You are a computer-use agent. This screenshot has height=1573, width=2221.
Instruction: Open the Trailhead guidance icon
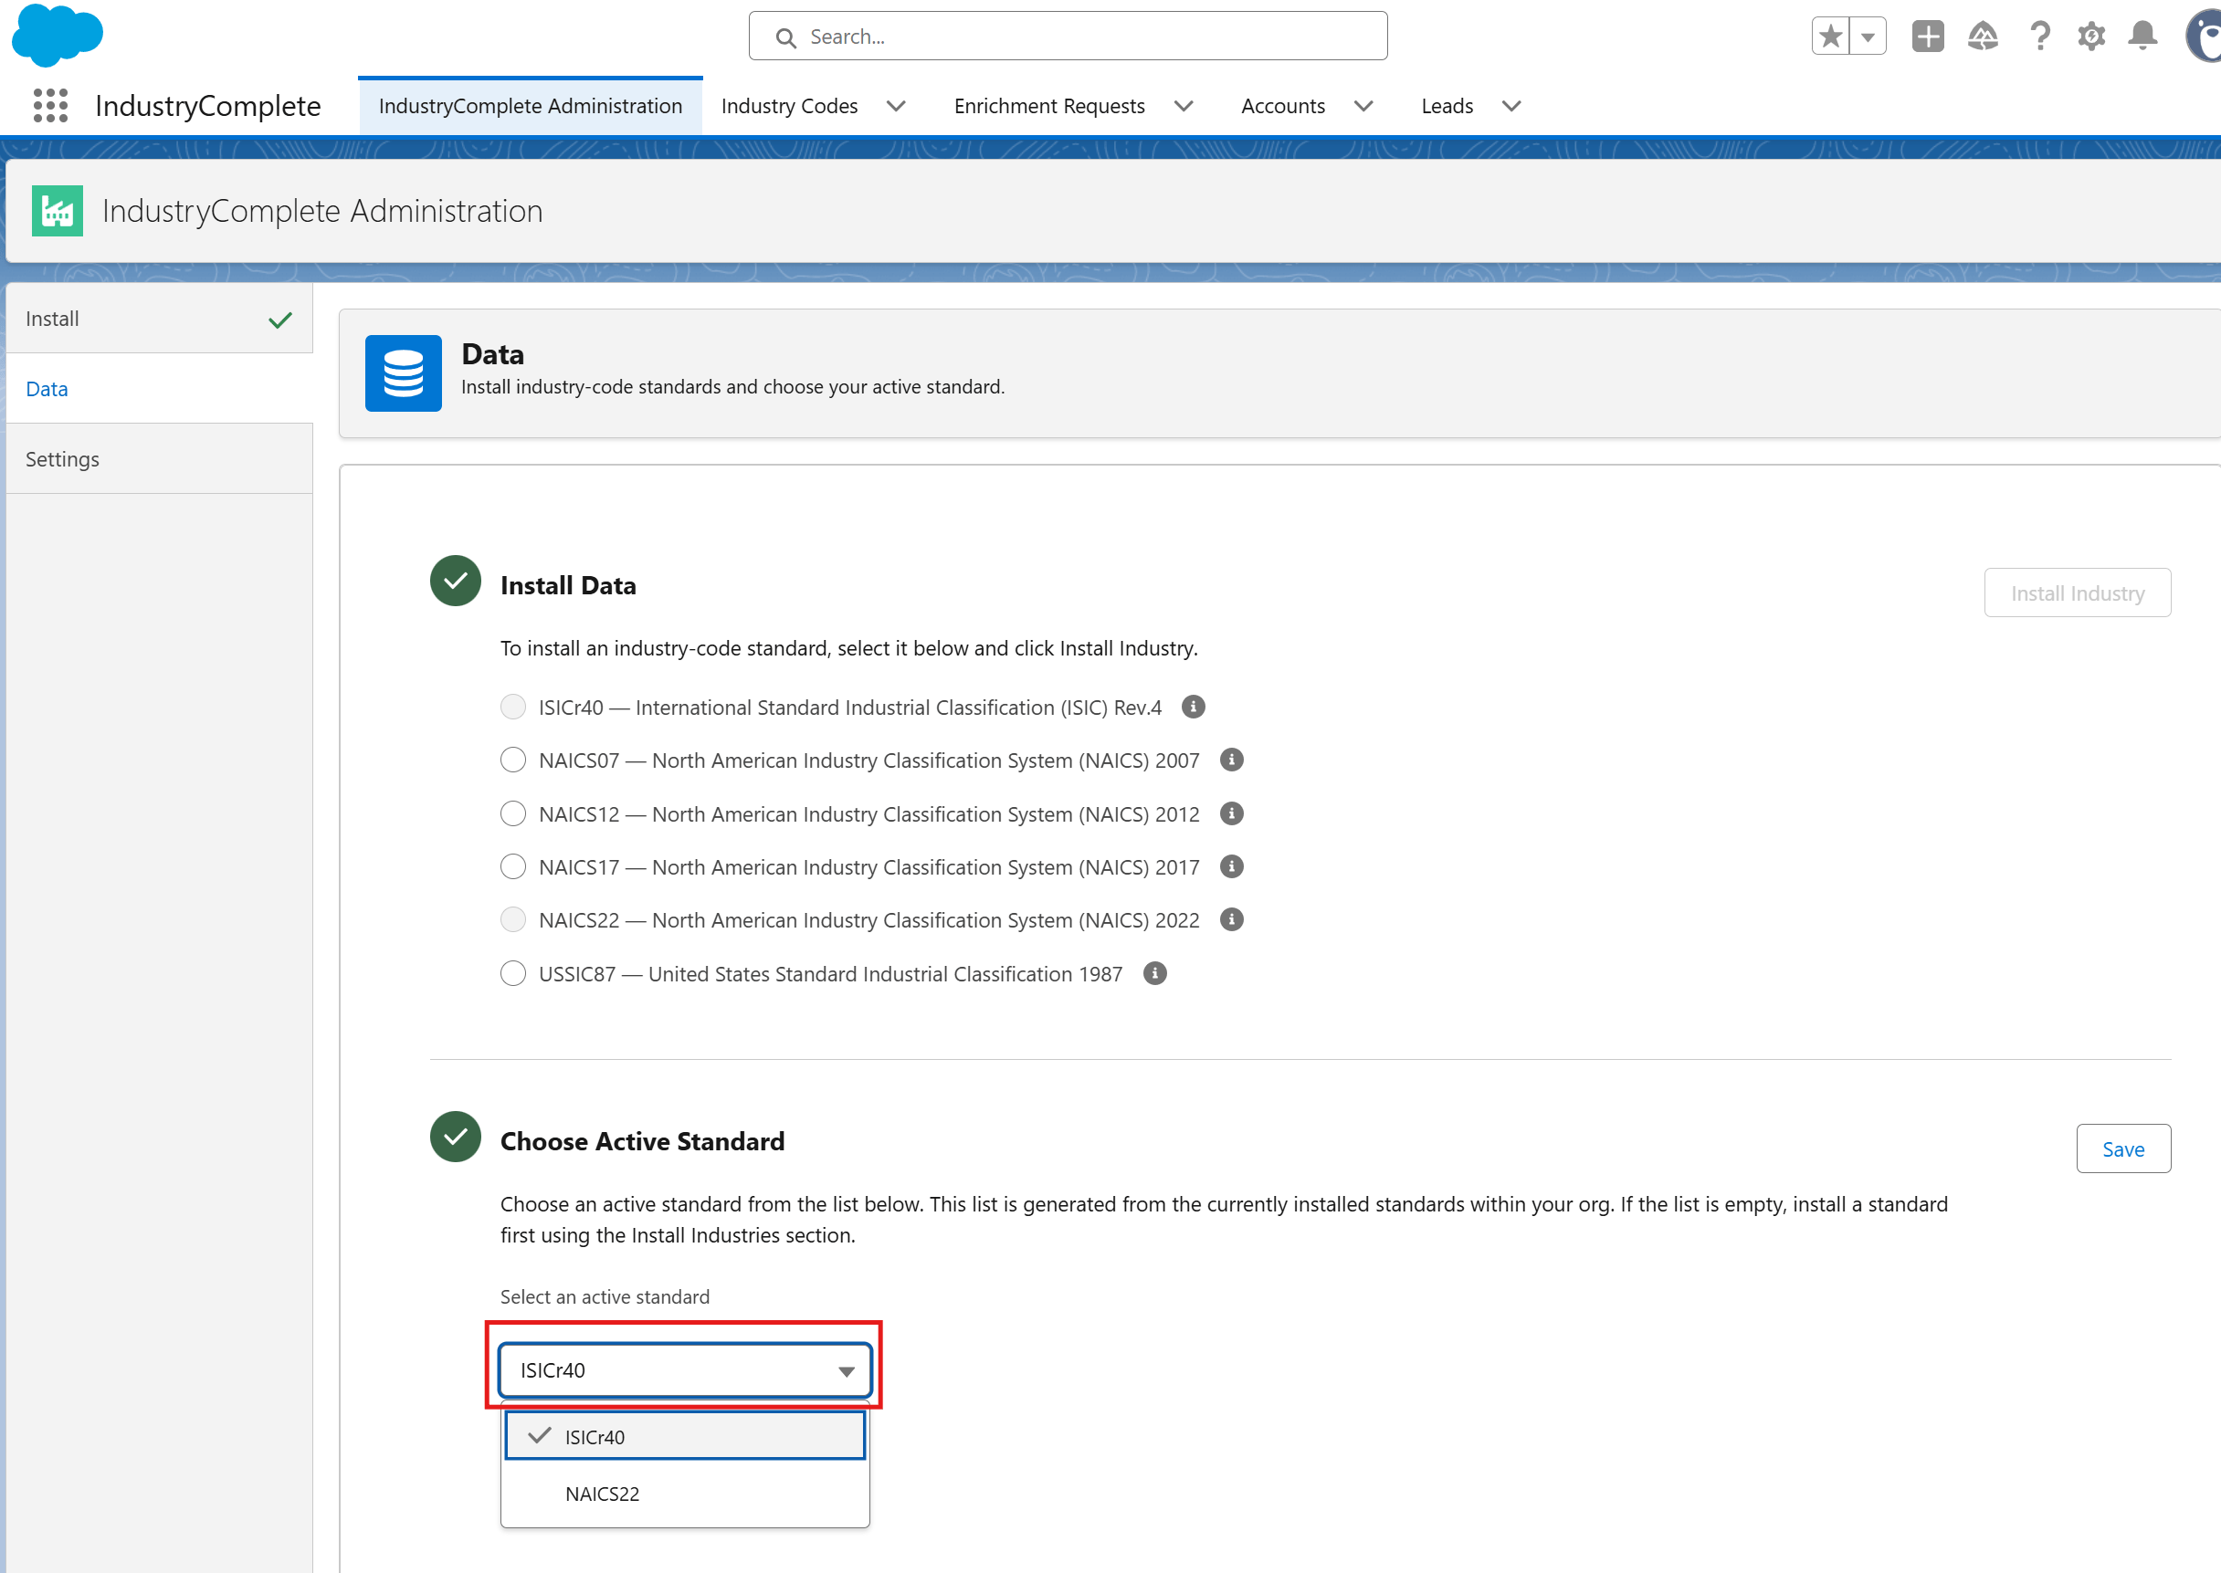click(x=1983, y=37)
